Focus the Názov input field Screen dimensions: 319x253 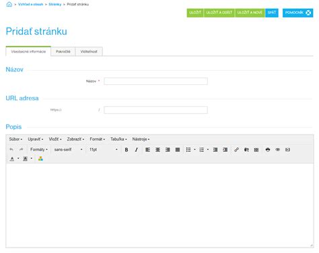click(155, 81)
